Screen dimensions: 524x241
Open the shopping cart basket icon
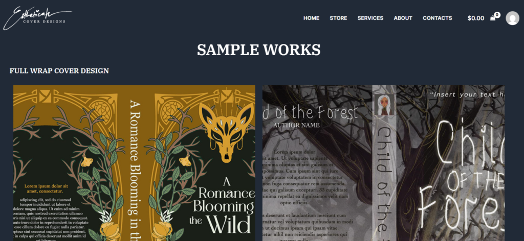(x=493, y=18)
